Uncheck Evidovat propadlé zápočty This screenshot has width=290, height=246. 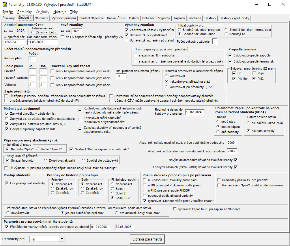coord(230,55)
